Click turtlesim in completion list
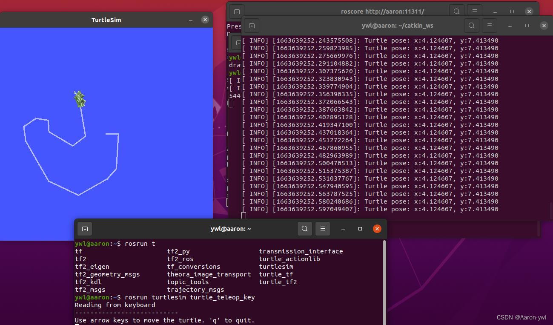 [x=276, y=267]
